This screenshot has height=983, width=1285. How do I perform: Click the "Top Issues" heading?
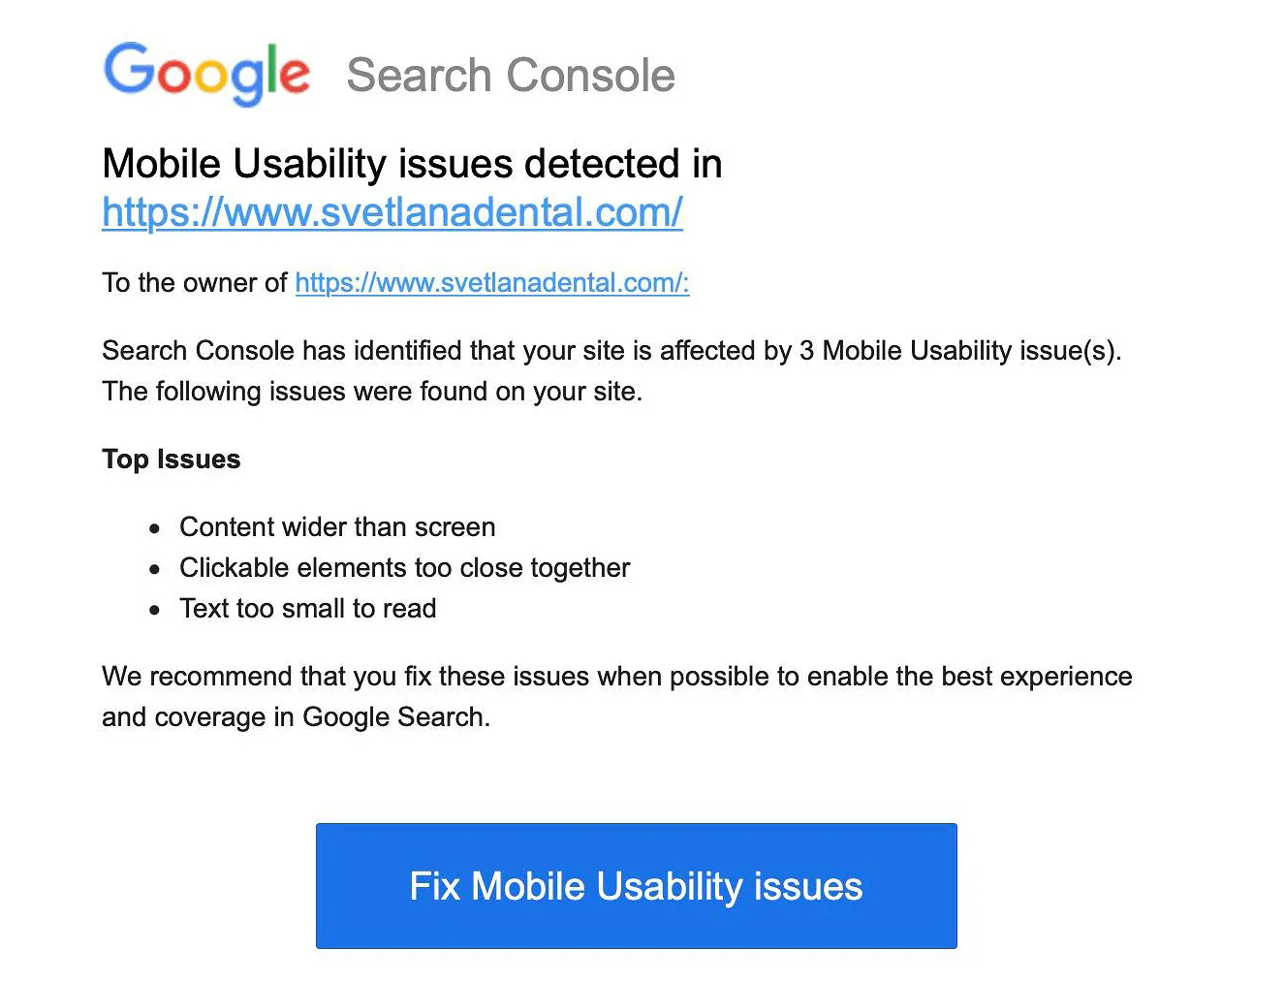click(x=172, y=460)
